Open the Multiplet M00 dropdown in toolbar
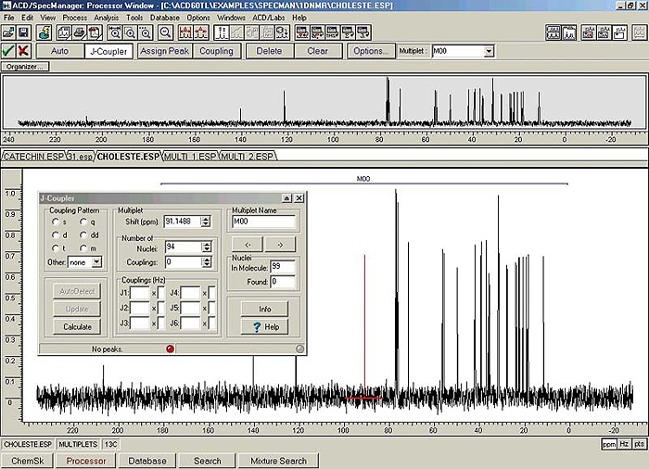The width and height of the screenshot is (649, 469). click(489, 51)
